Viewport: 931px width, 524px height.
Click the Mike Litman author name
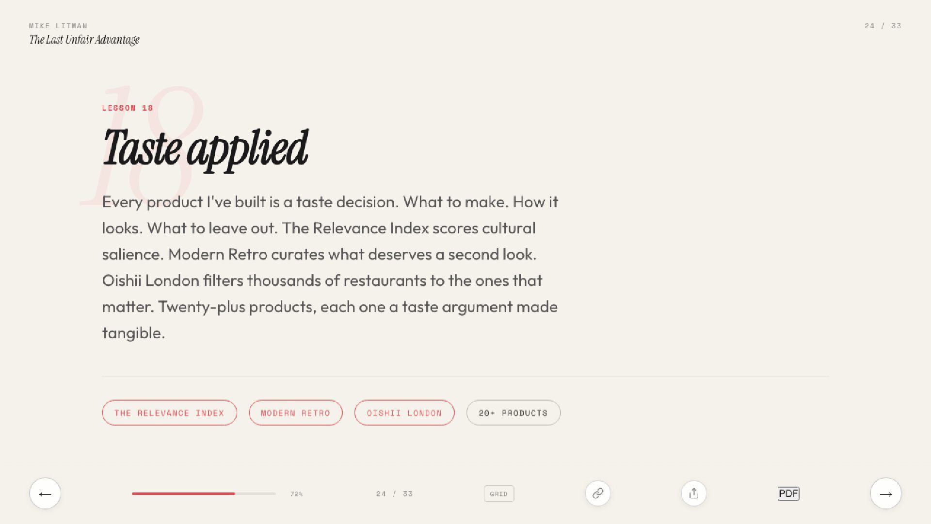tap(58, 26)
